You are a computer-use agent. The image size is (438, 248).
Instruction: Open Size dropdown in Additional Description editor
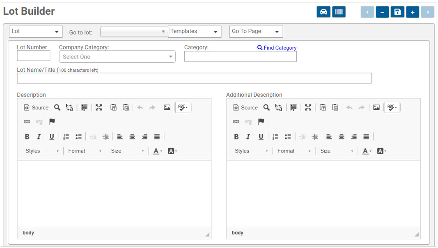pos(336,151)
